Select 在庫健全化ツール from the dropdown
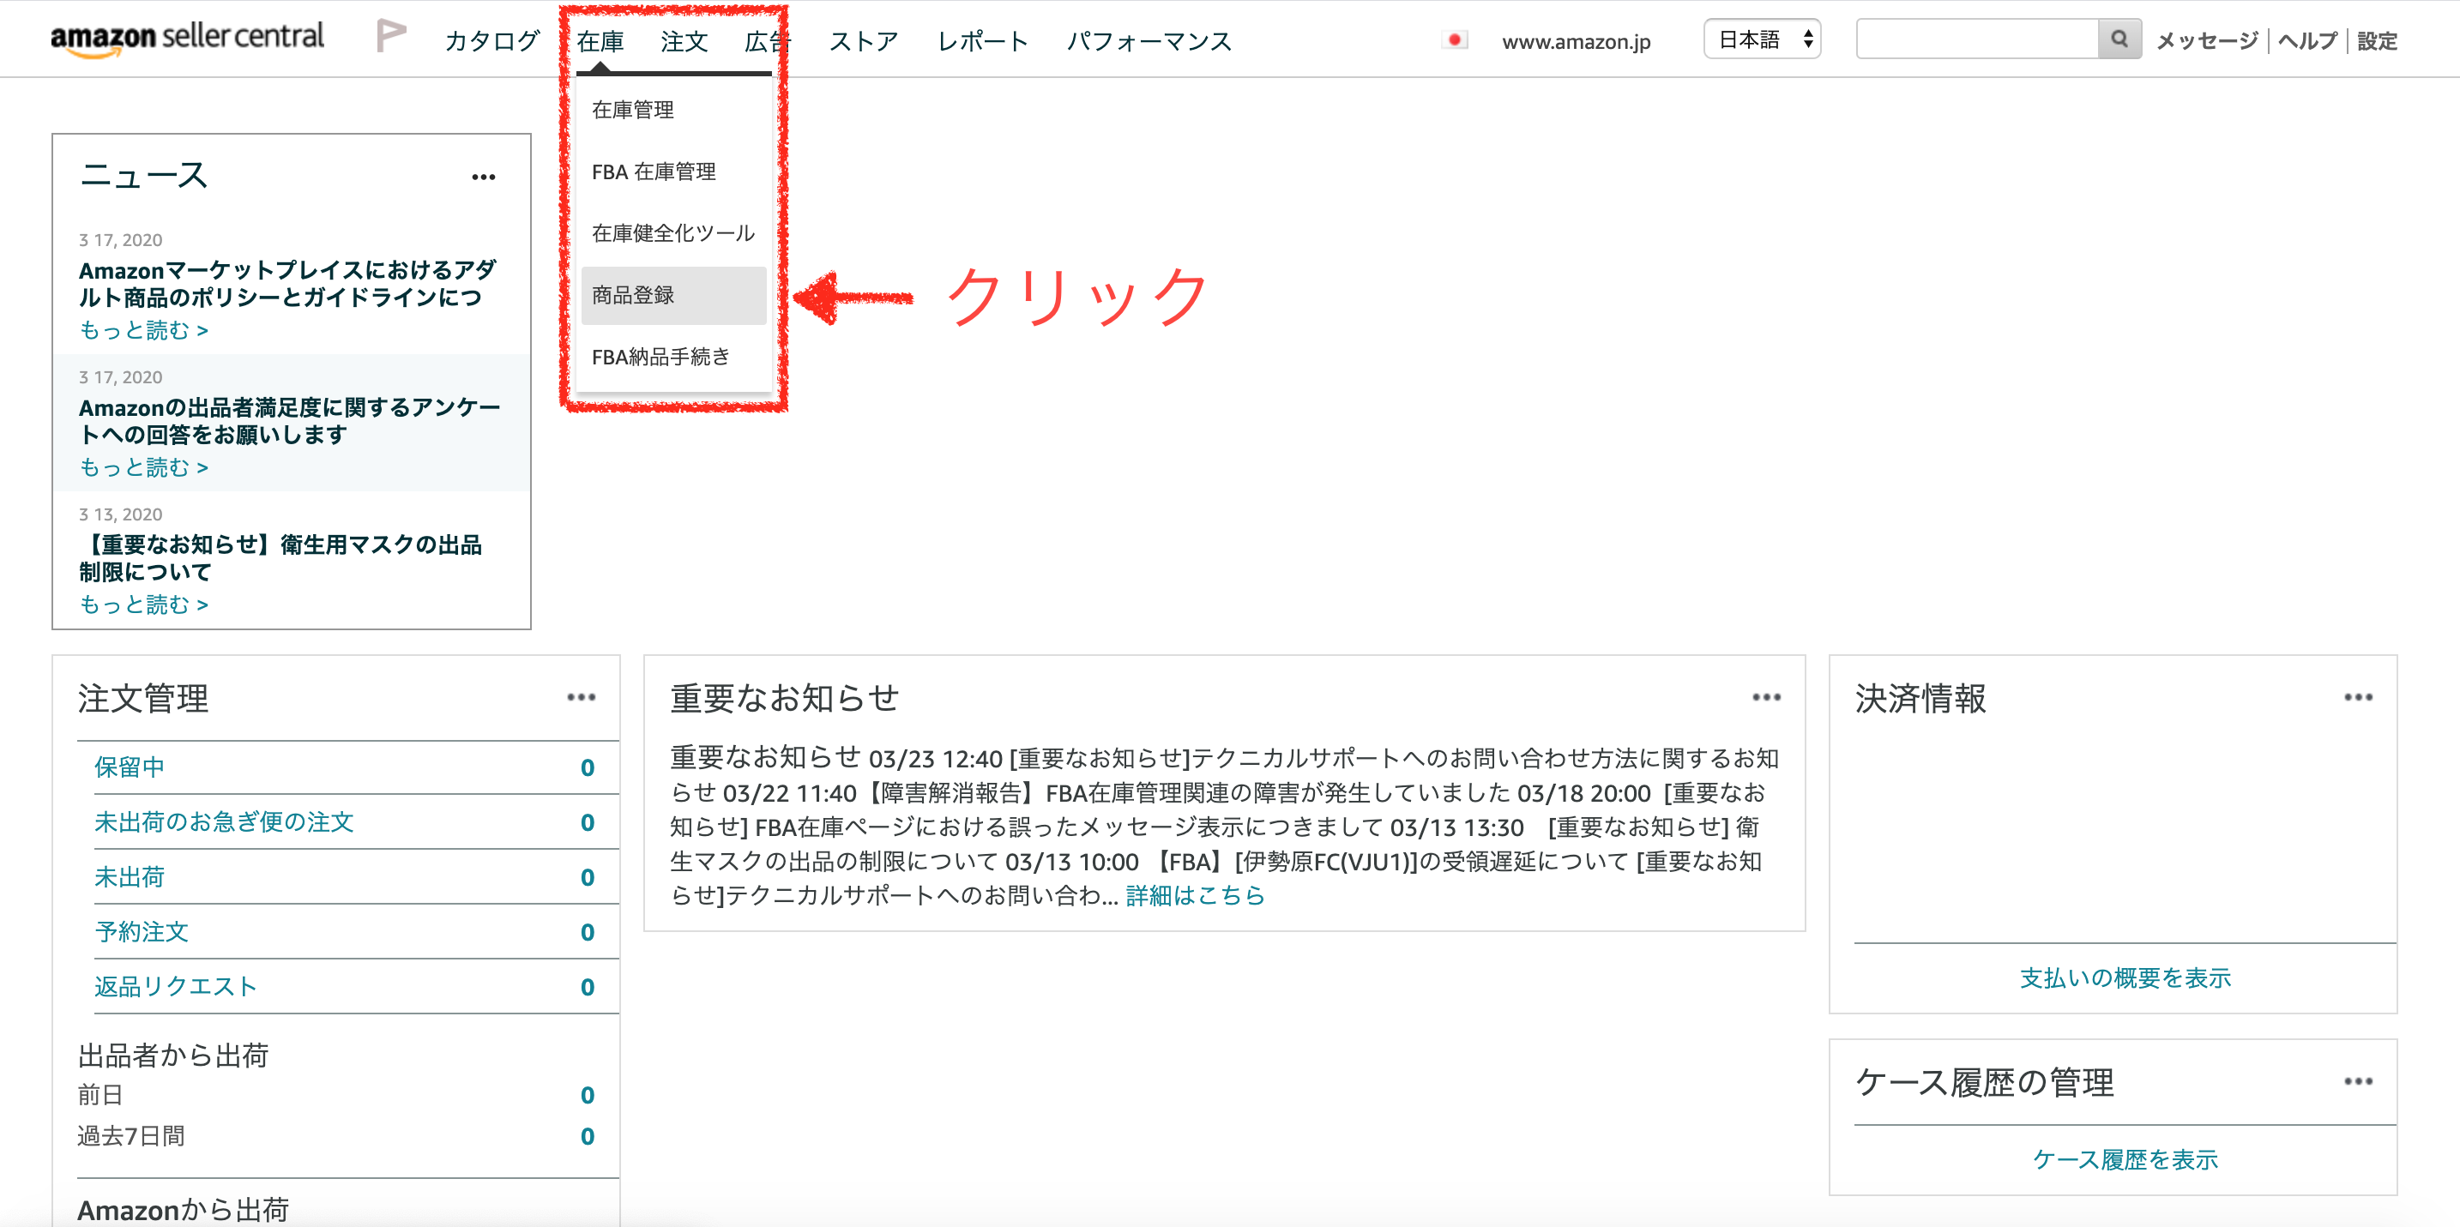This screenshot has width=2460, height=1227. click(673, 233)
